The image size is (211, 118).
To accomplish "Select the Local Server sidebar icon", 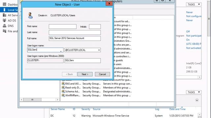I will tap(4, 10).
